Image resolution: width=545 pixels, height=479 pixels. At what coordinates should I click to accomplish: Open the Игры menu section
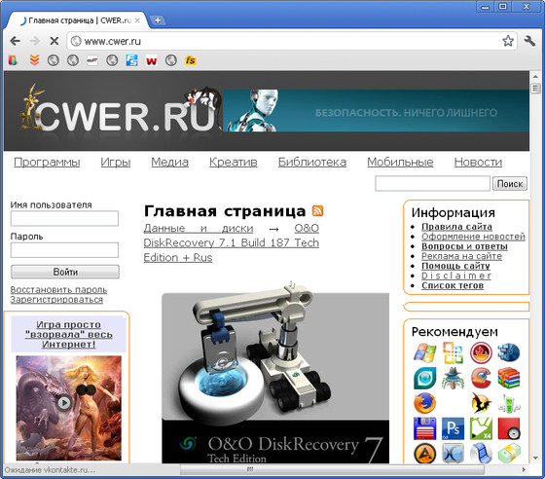tap(116, 163)
